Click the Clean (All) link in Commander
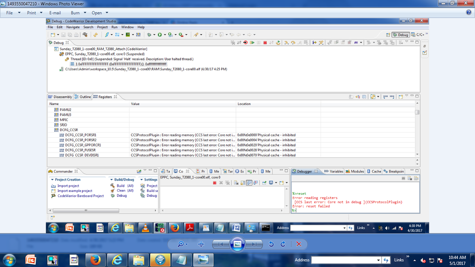This screenshot has width=475, height=267. (x=125, y=191)
